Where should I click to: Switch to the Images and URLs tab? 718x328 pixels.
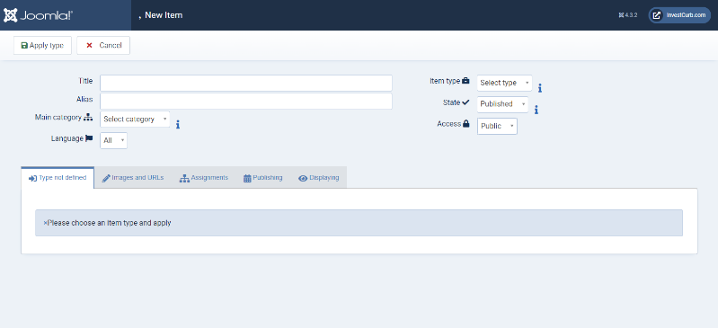tap(133, 178)
